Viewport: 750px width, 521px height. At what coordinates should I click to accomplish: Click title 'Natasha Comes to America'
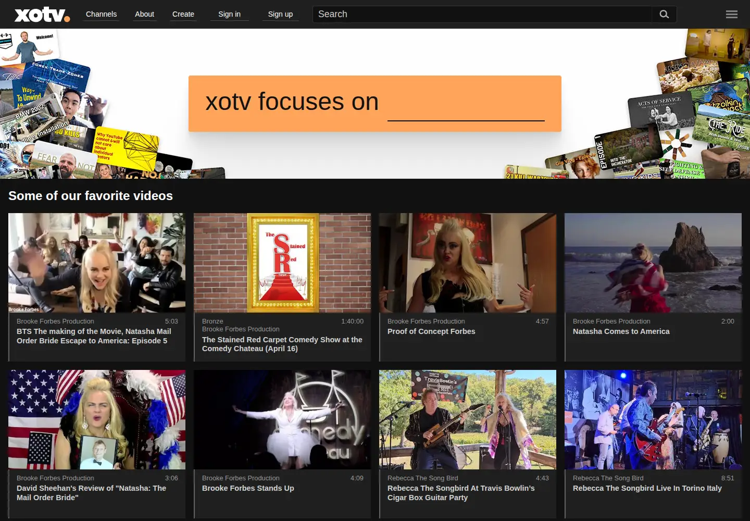pos(621,331)
